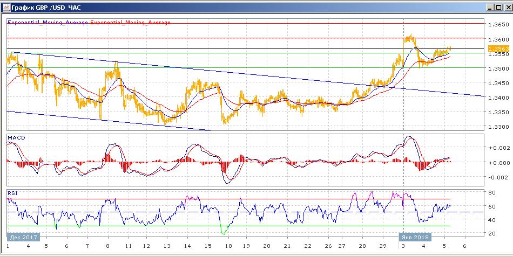Click the 1.3400 price axis label
The width and height of the screenshot is (513, 257).
(x=498, y=98)
